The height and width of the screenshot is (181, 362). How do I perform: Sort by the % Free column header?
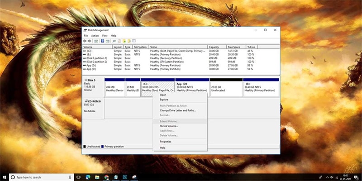coord(252,47)
